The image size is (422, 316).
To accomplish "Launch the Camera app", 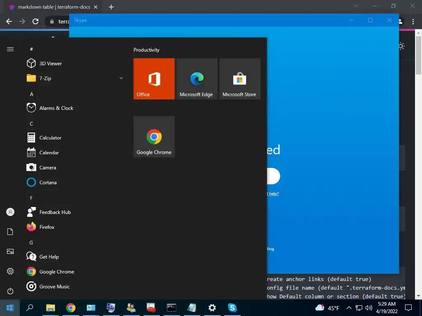I will [x=75, y=167].
